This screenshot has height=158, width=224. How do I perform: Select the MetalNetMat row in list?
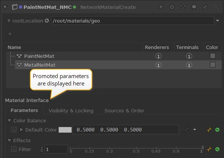click(39, 65)
